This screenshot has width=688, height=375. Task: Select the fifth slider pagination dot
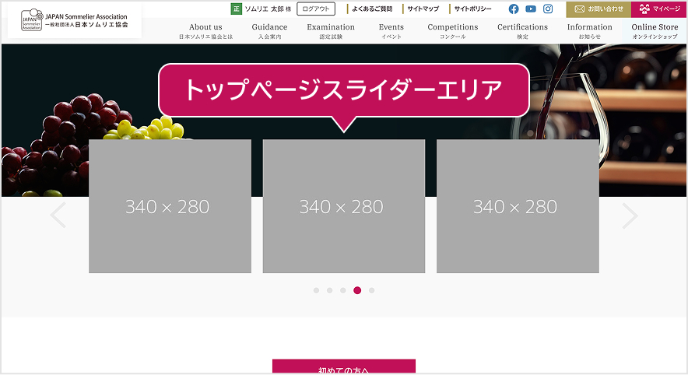tap(371, 290)
